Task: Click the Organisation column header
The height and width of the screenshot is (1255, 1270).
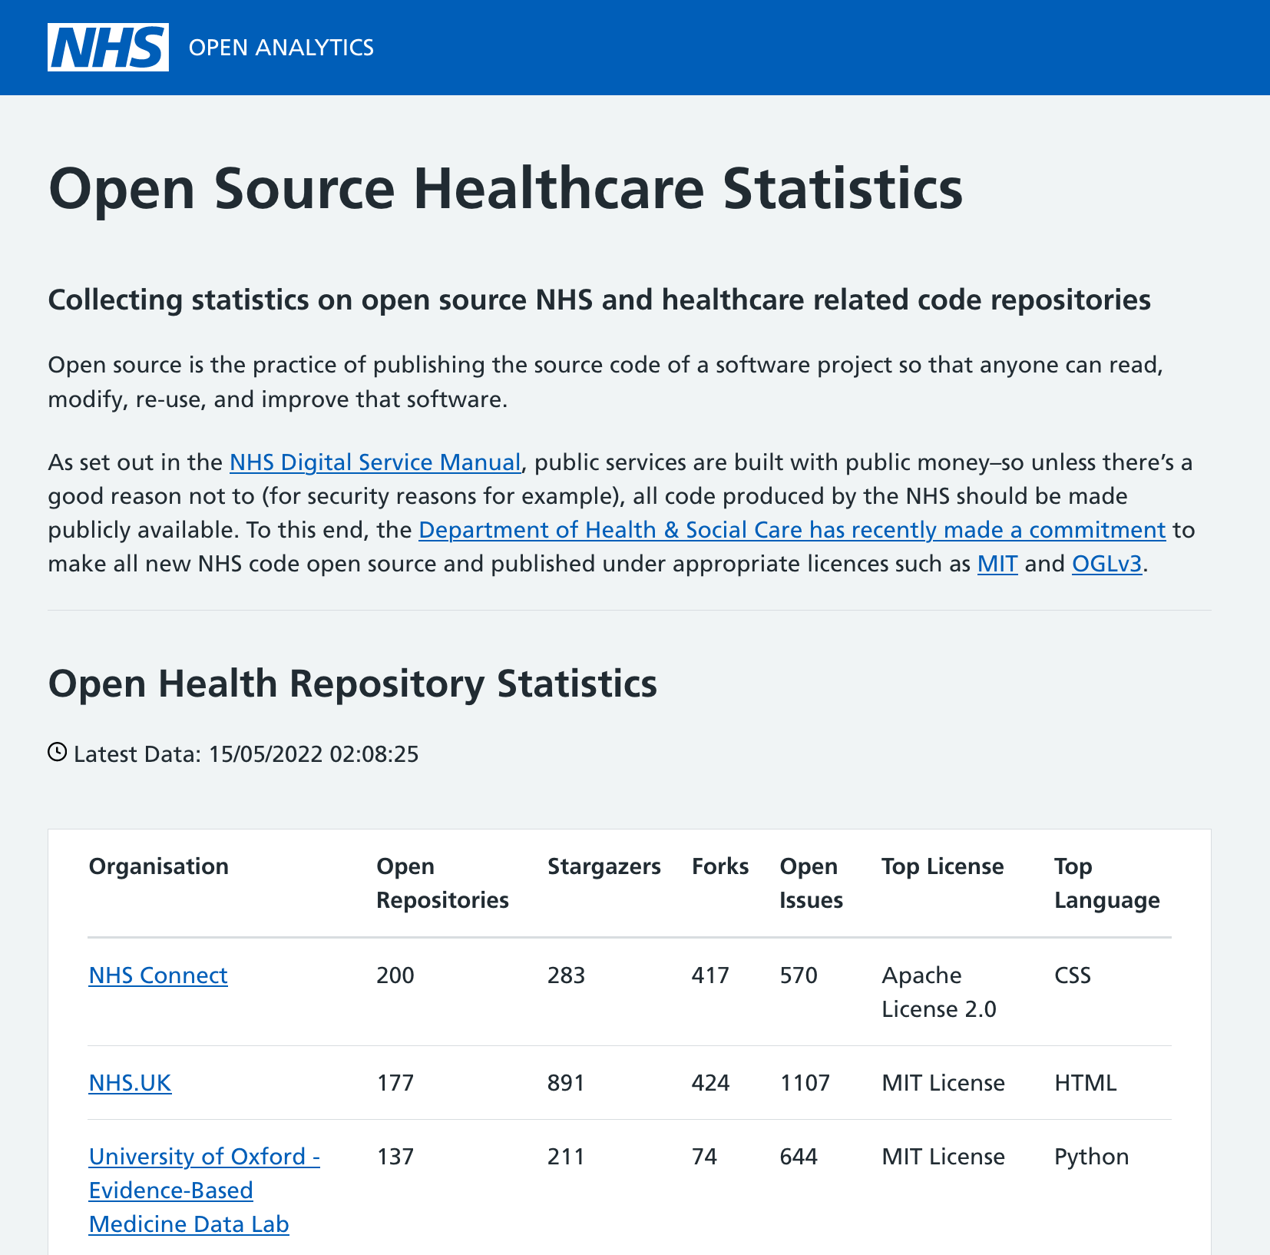Action: [159, 866]
